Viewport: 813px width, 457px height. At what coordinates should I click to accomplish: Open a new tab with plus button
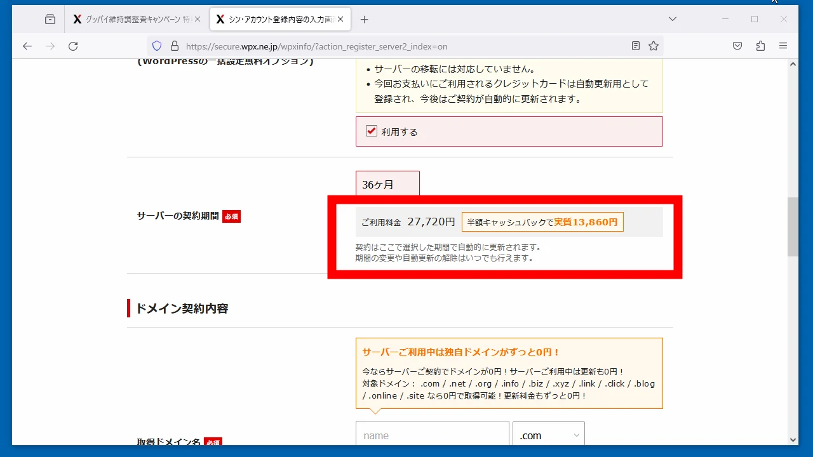pyautogui.click(x=364, y=20)
